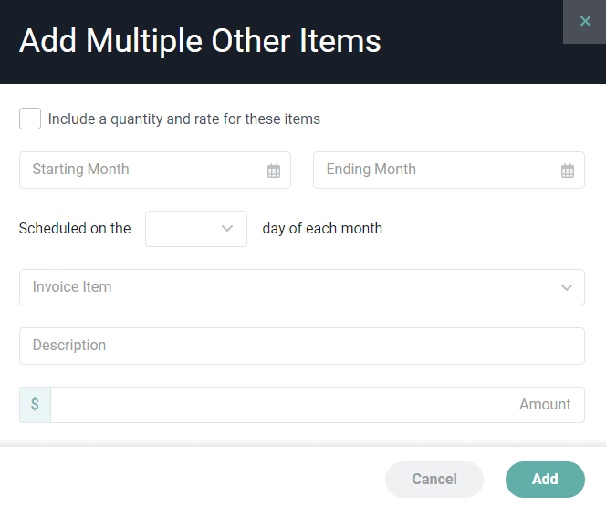
Task: Enable the quantity and rate checkbox
Action: [x=30, y=119]
